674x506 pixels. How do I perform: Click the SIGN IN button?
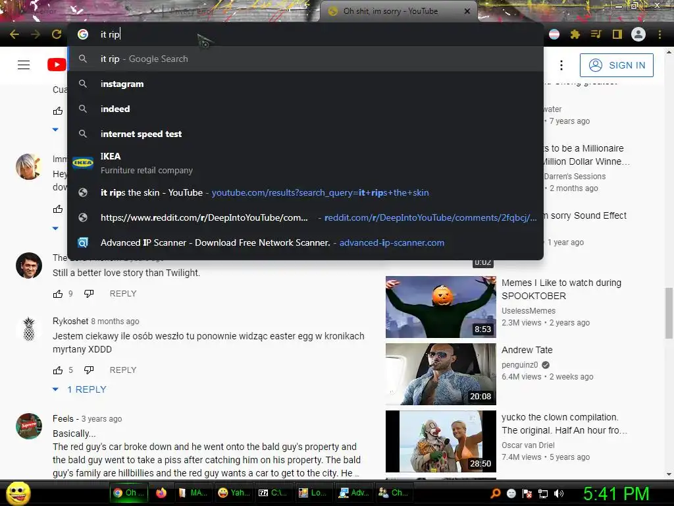click(x=616, y=65)
